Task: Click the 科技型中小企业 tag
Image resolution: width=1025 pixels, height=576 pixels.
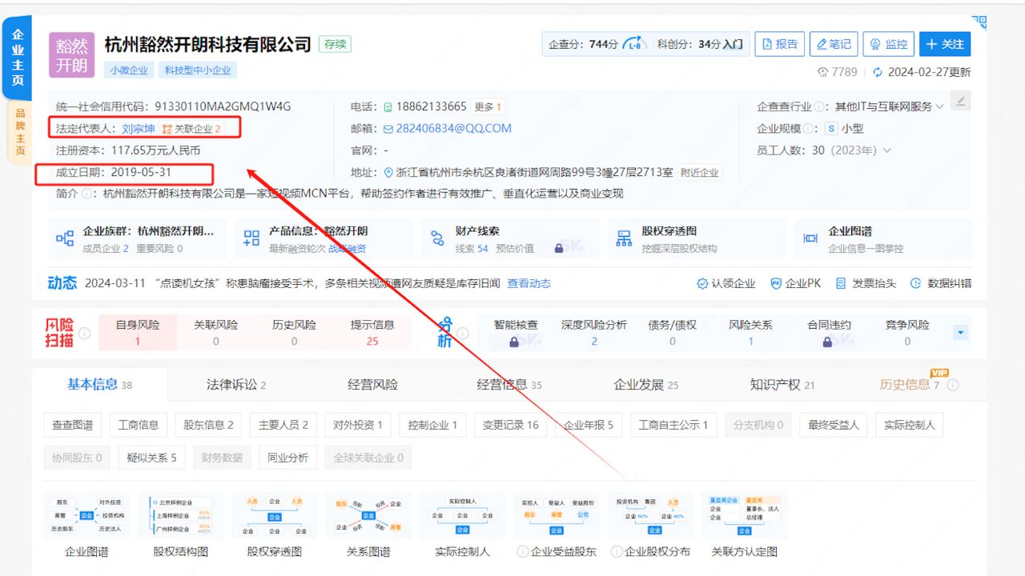Action: 198,70
